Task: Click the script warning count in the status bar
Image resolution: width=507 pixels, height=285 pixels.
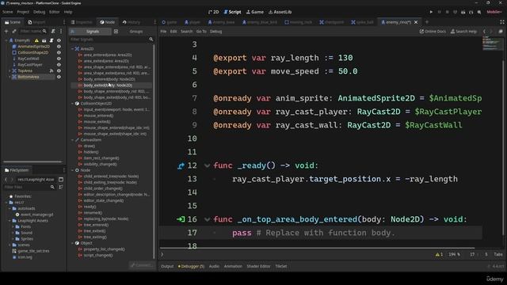Action: [x=439, y=255]
